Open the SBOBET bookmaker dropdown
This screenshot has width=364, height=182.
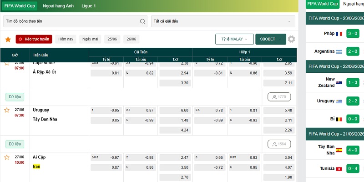point(270,39)
